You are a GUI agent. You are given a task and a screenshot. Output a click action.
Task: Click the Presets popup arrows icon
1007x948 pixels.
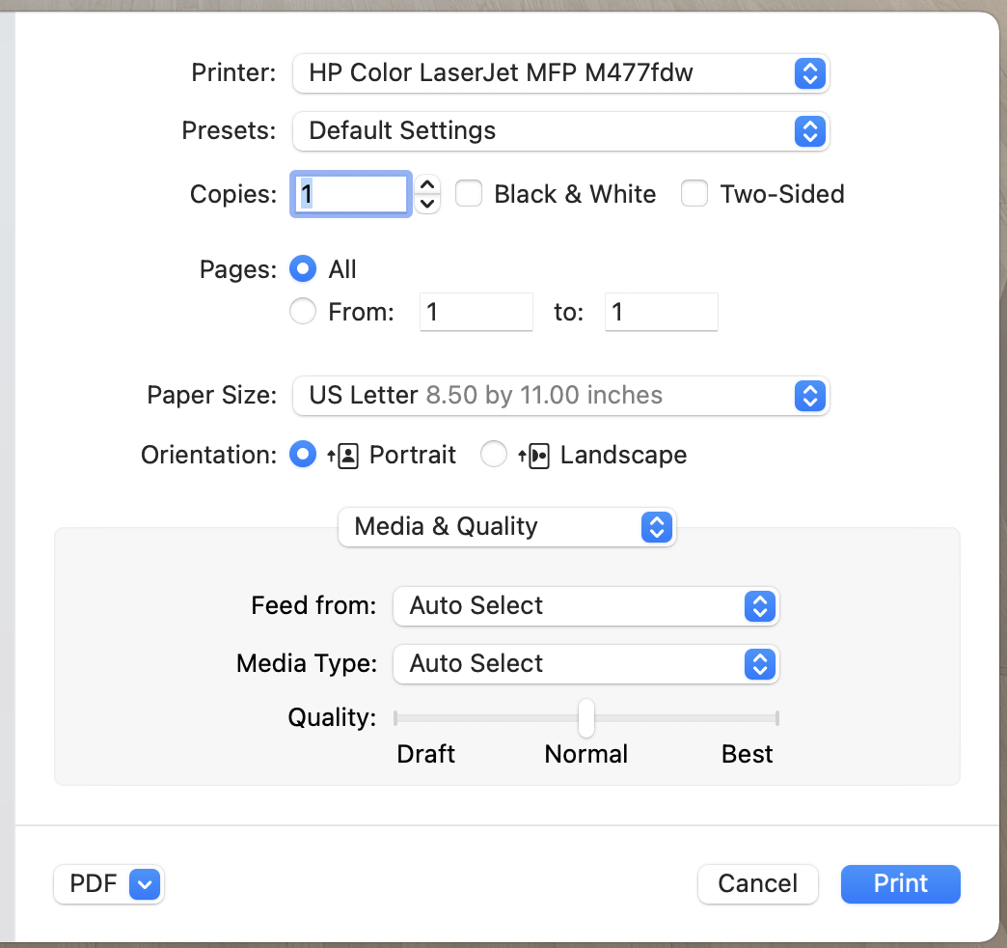pos(809,131)
